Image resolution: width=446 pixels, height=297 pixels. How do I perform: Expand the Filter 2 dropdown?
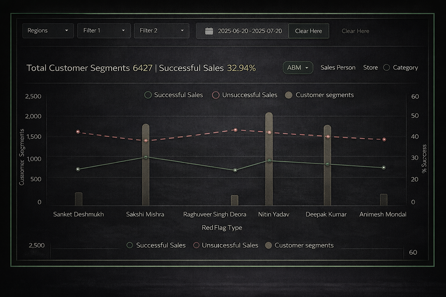pyautogui.click(x=161, y=30)
